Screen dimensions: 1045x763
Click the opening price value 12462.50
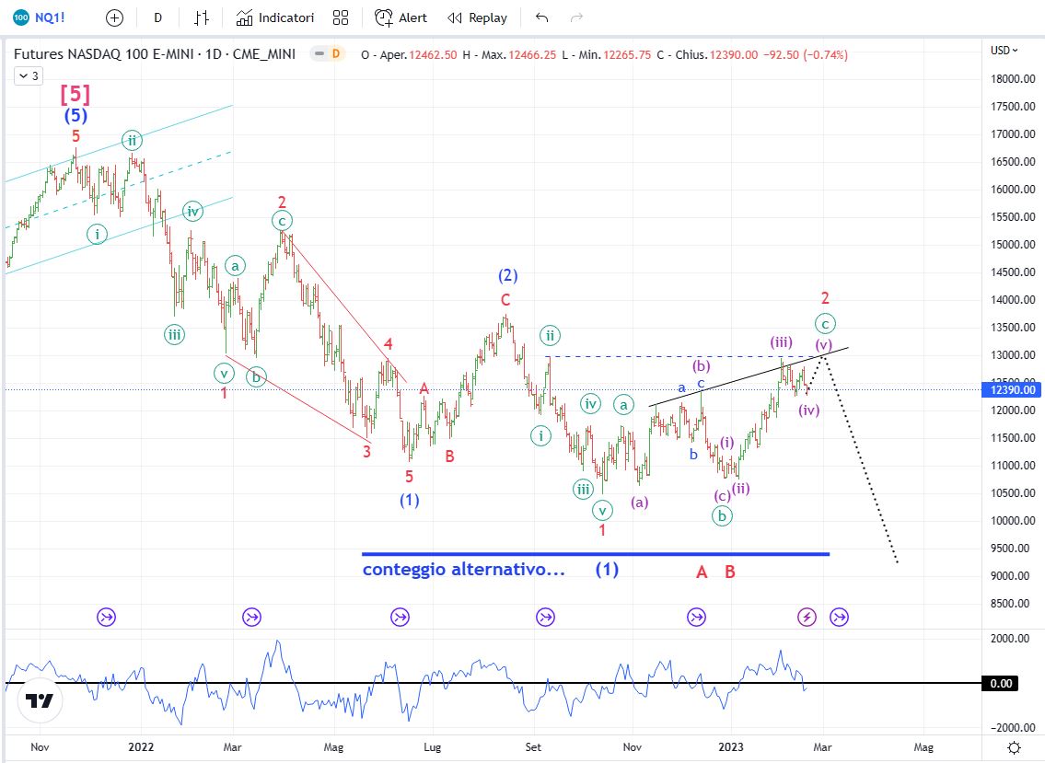pyautogui.click(x=434, y=54)
